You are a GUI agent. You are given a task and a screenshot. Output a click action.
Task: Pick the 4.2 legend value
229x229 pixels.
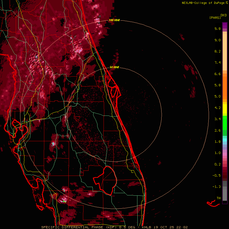coord(218,108)
